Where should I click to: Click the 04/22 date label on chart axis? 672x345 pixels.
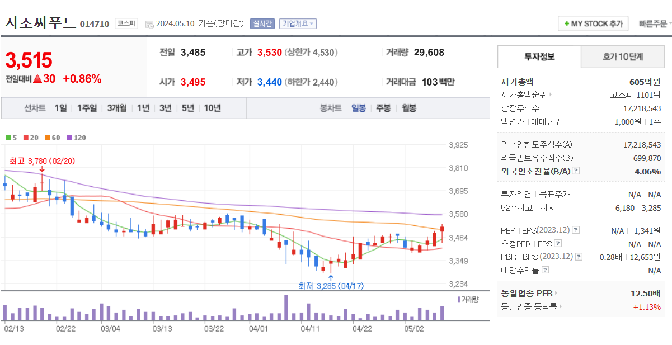click(363, 329)
